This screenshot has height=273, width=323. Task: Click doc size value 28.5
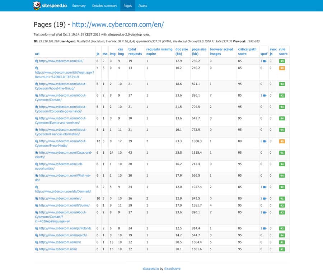179,153
